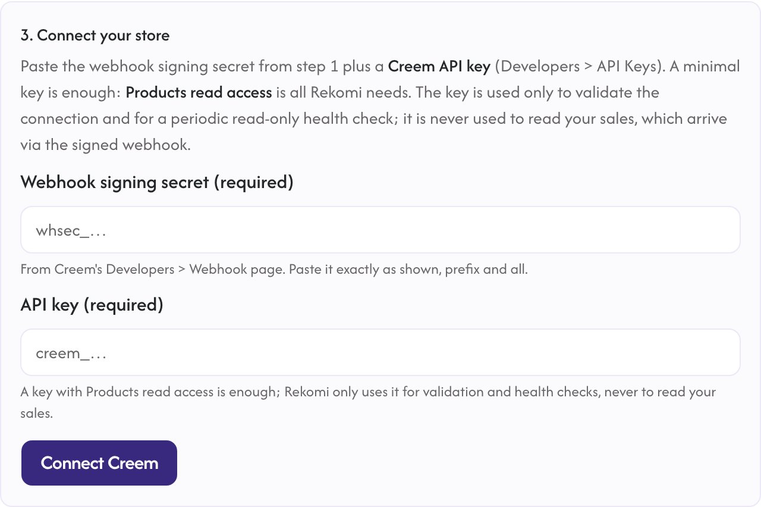761x507 pixels.
Task: Click the 'Webhook signing secret (required)' label
Action: (157, 182)
